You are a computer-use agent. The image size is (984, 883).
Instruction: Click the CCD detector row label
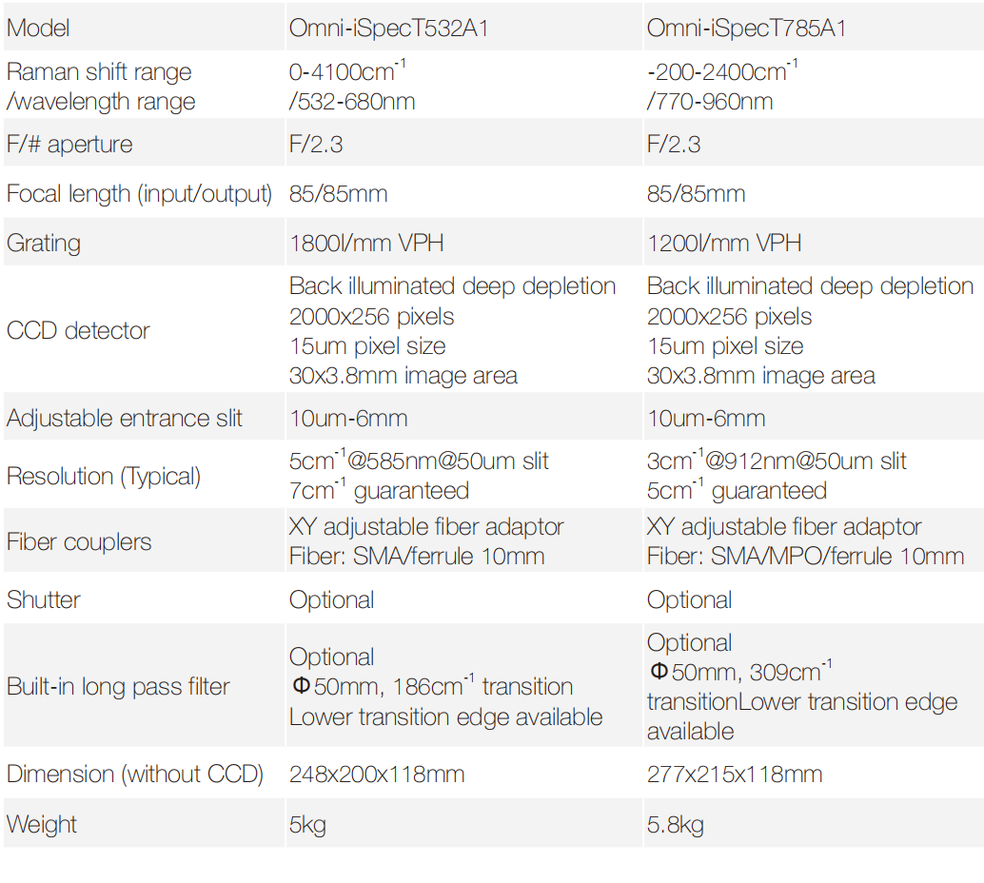coord(78,331)
